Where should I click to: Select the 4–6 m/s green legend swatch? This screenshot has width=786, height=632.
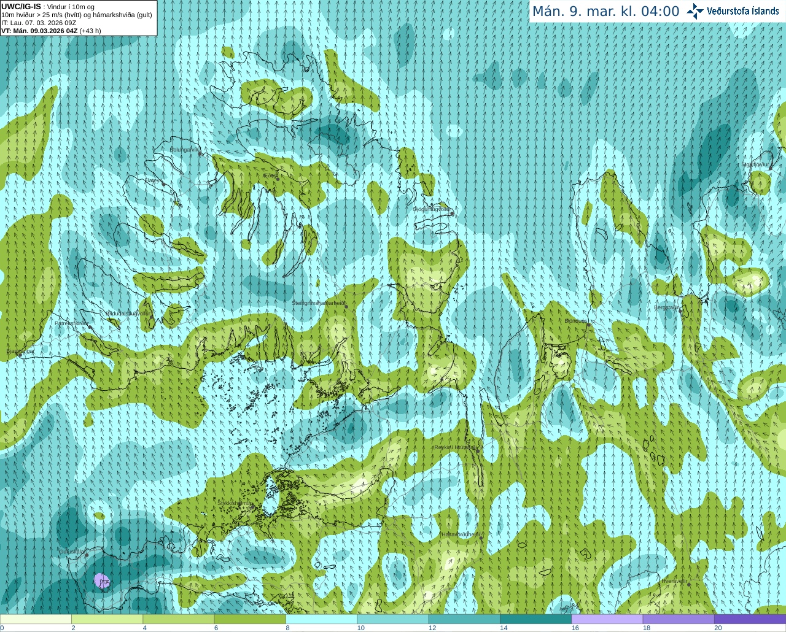178,619
